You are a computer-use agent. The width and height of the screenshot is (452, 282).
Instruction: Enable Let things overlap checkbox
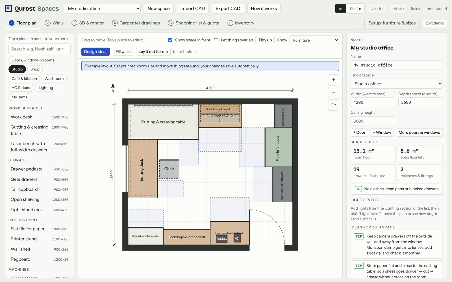click(216, 40)
